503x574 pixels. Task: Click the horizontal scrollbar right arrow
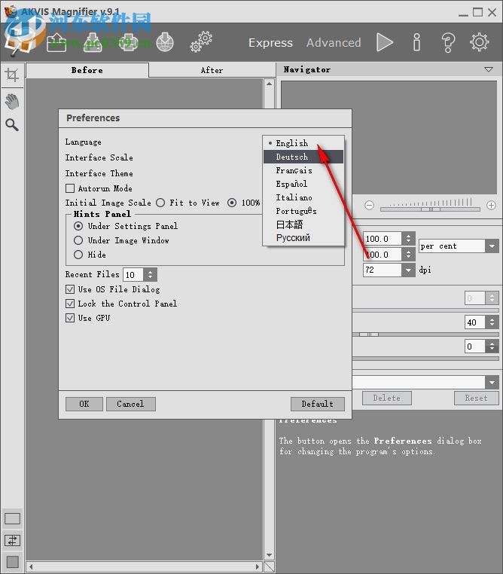(x=258, y=566)
